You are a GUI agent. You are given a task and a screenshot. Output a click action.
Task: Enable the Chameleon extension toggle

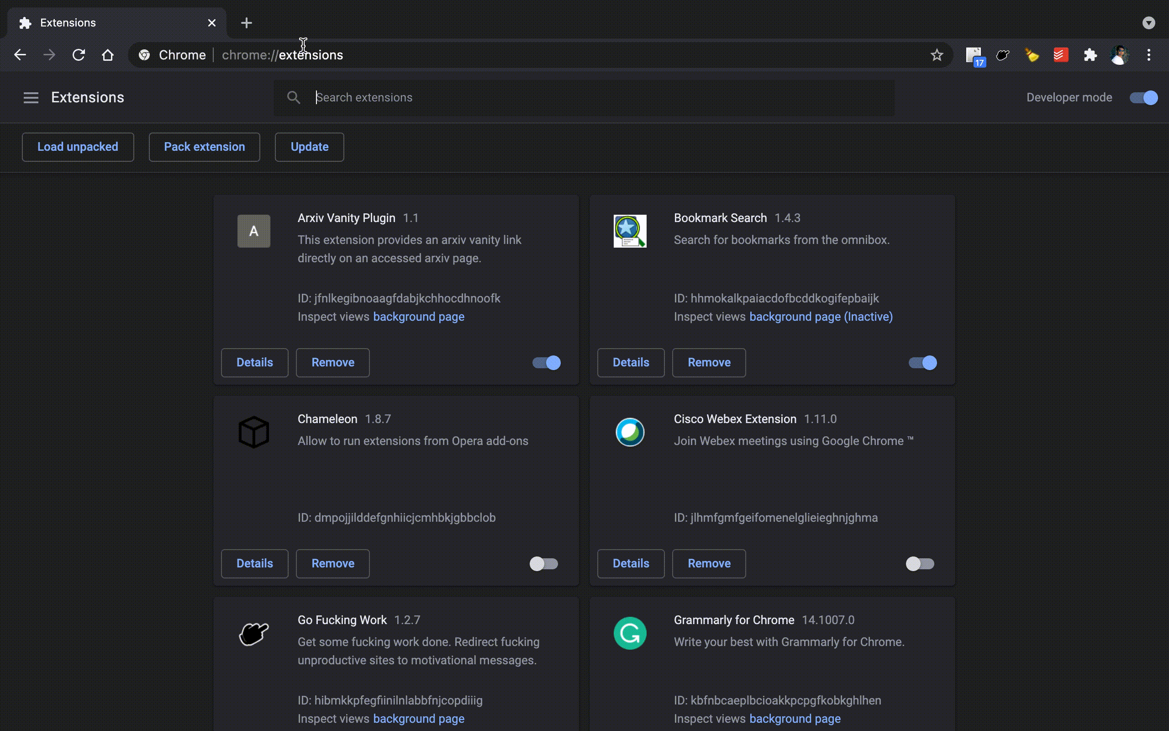coord(544,564)
